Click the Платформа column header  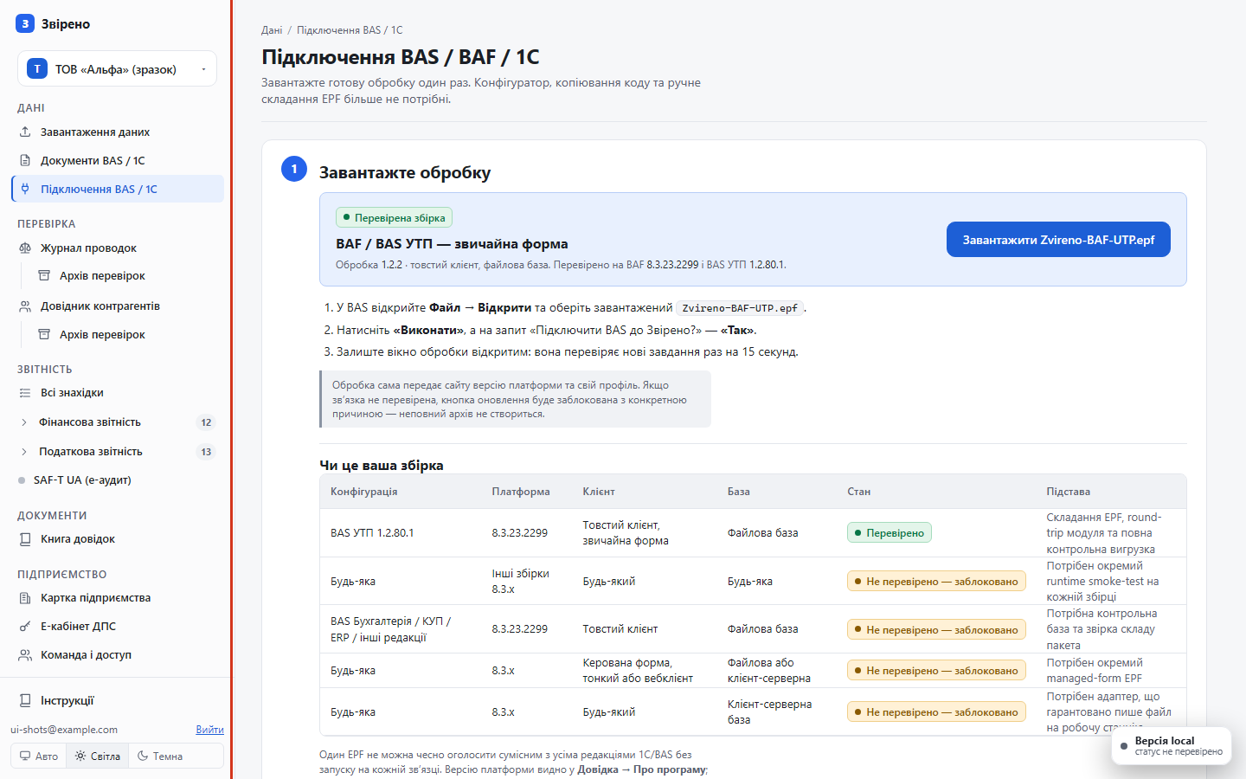point(521,492)
